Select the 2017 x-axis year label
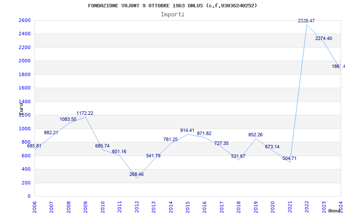 click(222, 207)
